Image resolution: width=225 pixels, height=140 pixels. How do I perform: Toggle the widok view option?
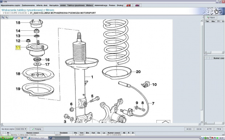coord(63,5)
